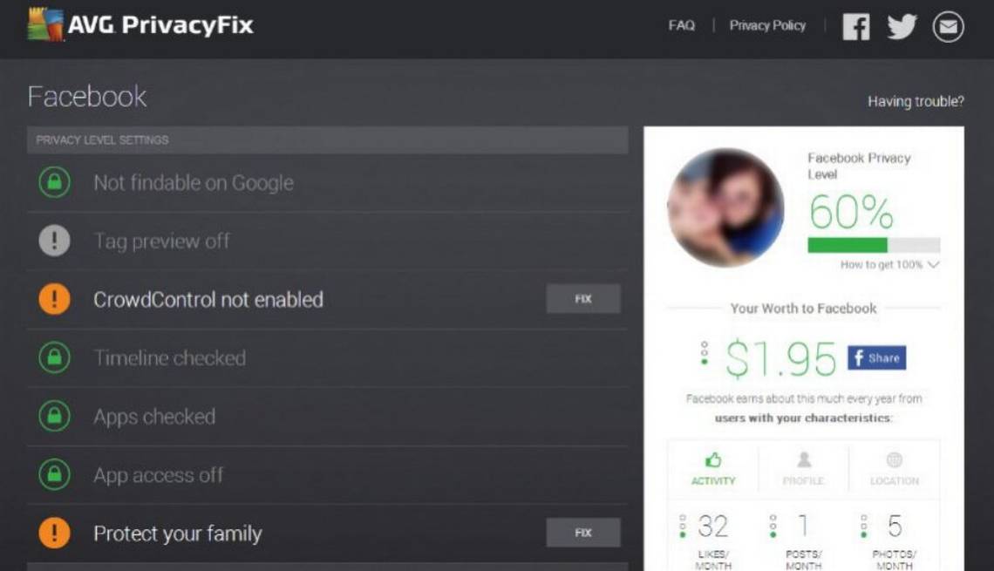The image size is (994, 571).
Task: Select Not findable on Google row
Action: click(327, 182)
